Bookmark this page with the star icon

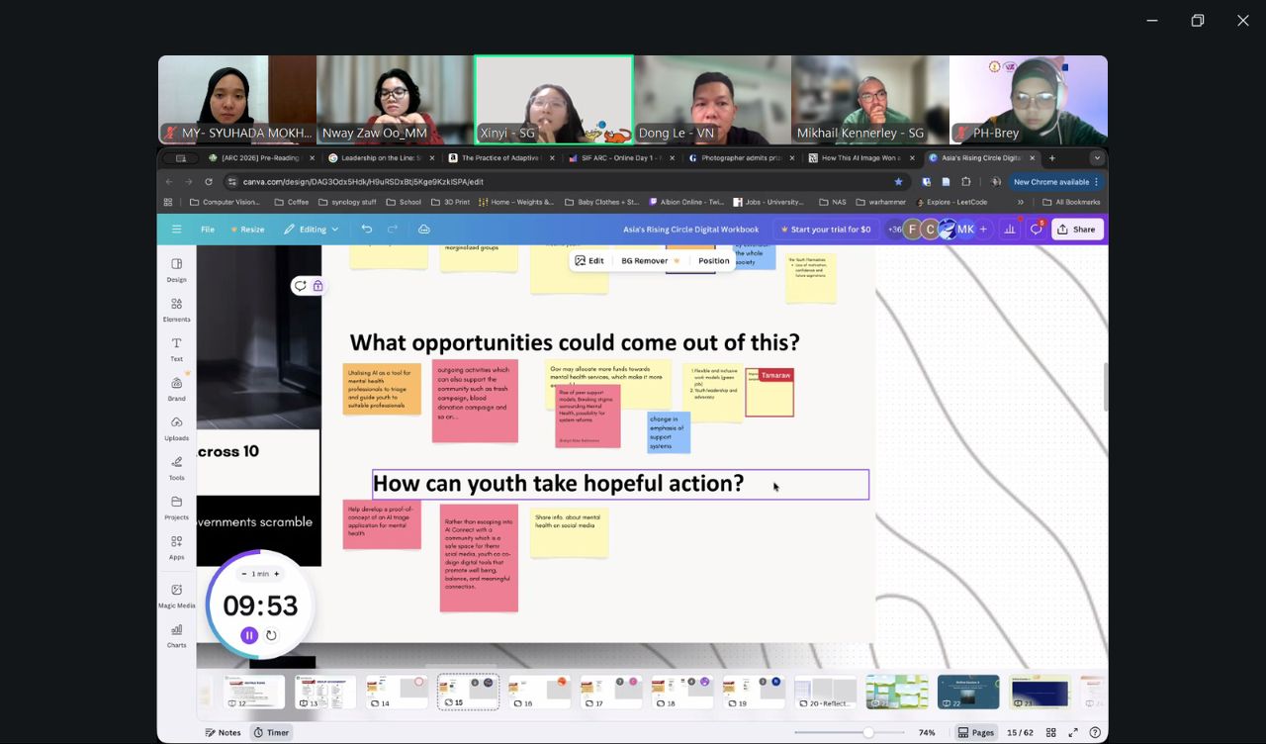click(898, 182)
